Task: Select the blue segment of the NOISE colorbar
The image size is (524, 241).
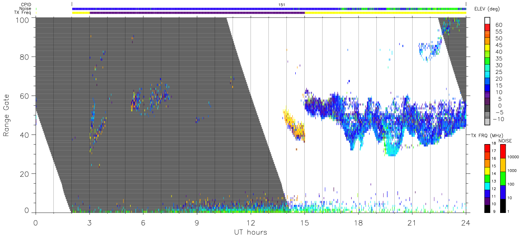Action: click(502, 192)
